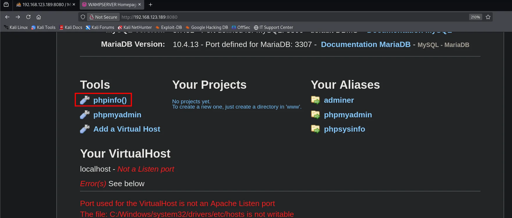This screenshot has height=218, width=512.
Task: Click folder icon beside aliases phpmyadmin
Action: (316, 115)
